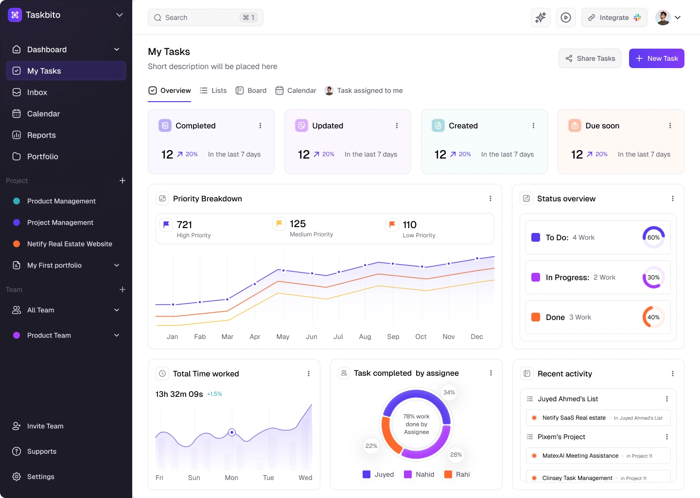This screenshot has height=498, width=700.
Task: Click the Medium Priority flag icon
Action: pyautogui.click(x=279, y=223)
